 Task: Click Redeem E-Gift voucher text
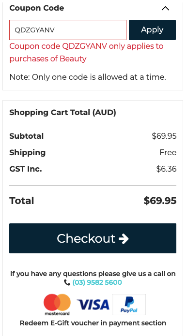click(93, 323)
